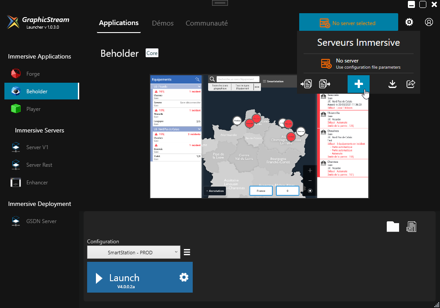Open the Forge application
The image size is (440, 308).
pos(41,74)
